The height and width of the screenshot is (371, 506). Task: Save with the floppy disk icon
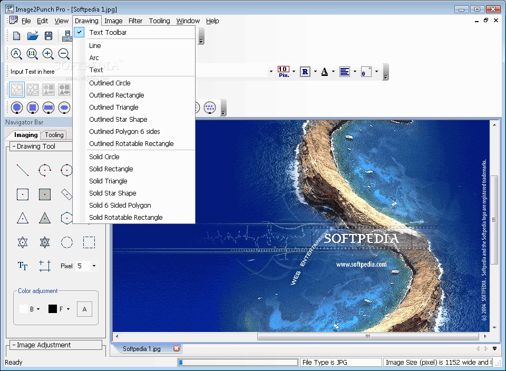(48, 35)
